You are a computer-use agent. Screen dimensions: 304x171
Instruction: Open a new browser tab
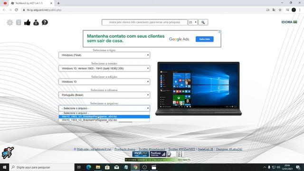[x=58, y=3]
